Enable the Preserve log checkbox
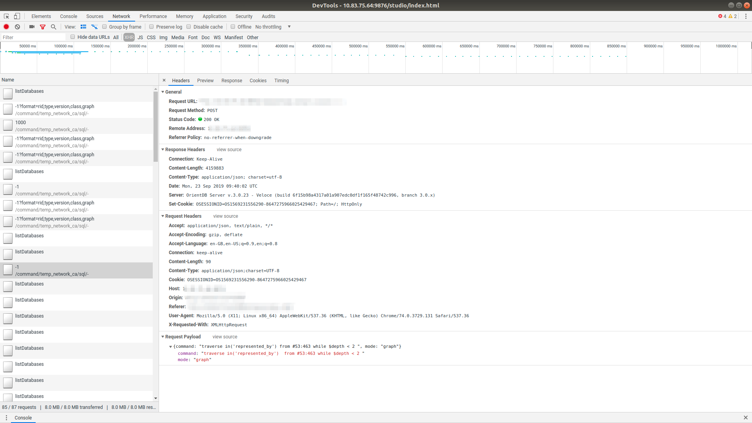 pyautogui.click(x=152, y=27)
